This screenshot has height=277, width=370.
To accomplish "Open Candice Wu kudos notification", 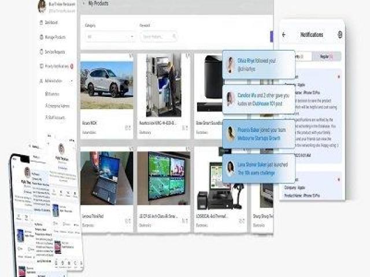I will coord(258,98).
